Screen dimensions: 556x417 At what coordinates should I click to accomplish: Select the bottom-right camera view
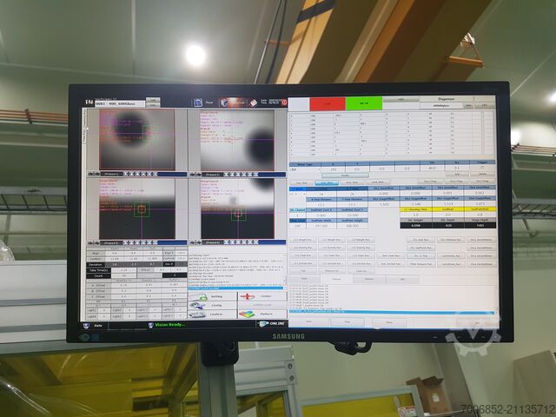(x=237, y=208)
